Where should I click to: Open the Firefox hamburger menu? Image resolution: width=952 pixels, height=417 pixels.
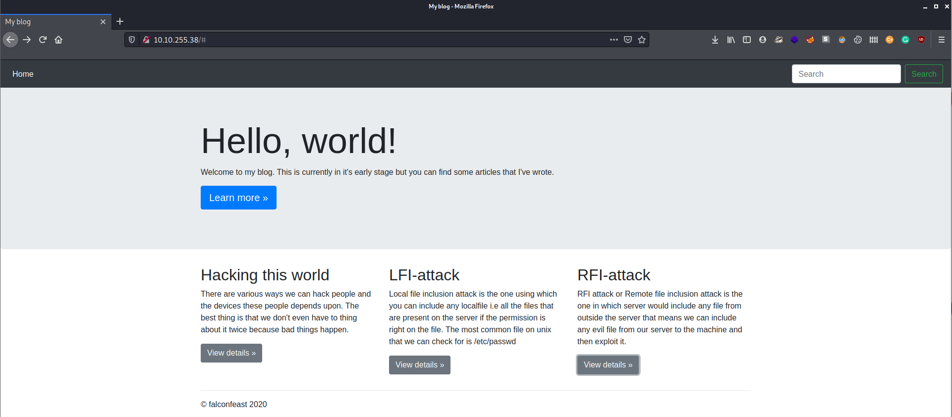tap(942, 40)
